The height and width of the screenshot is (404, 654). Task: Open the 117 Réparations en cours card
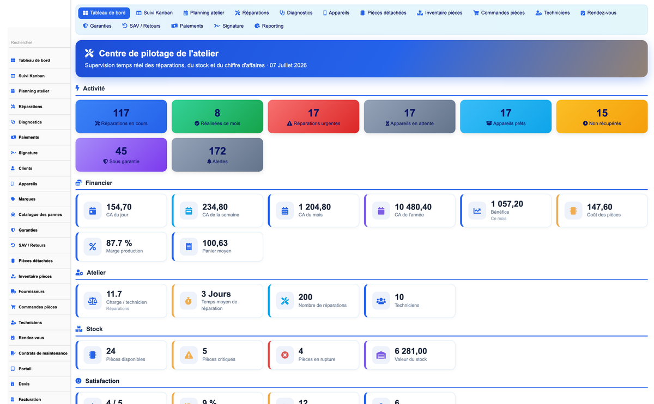click(x=121, y=116)
